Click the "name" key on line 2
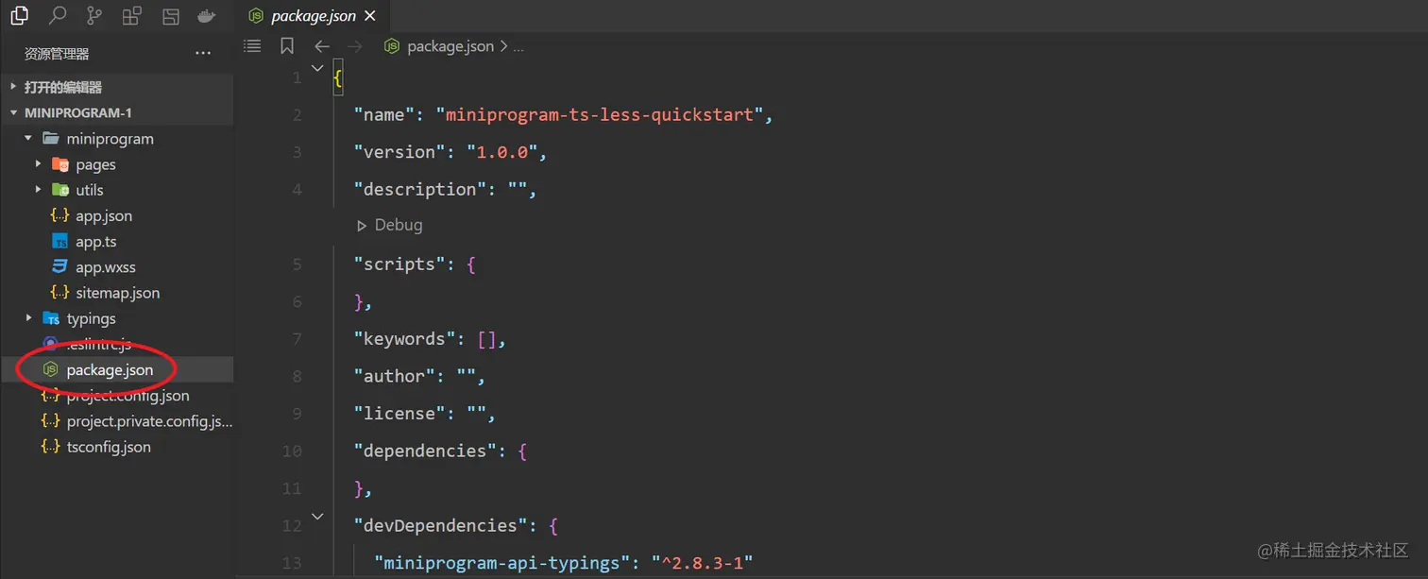1428x579 pixels. click(x=385, y=114)
